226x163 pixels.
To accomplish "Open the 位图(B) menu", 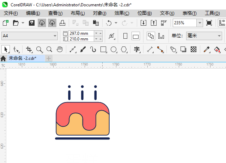I will coord(145,13).
